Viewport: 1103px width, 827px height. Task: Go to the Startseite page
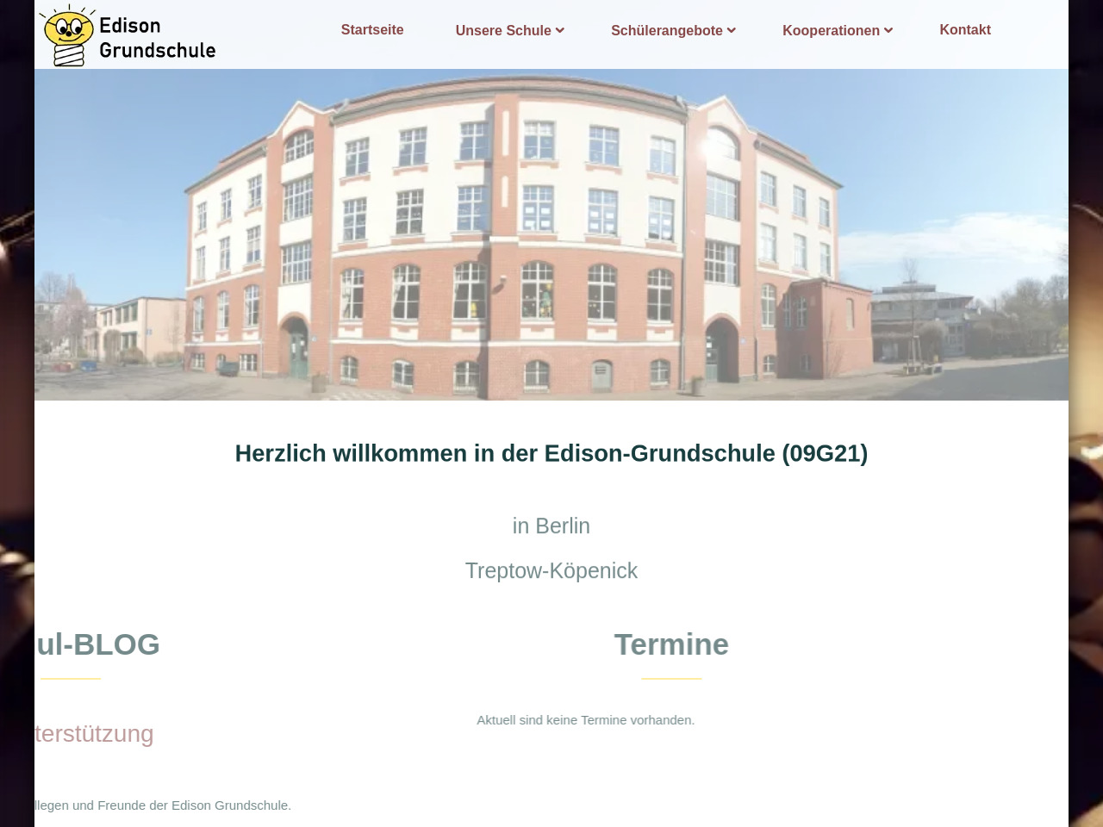372,30
